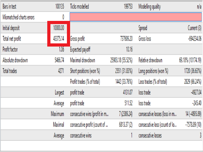Click the consecutive losses value 14 (-4895.89)
Screen dimensions: 203x152
tap(193, 114)
